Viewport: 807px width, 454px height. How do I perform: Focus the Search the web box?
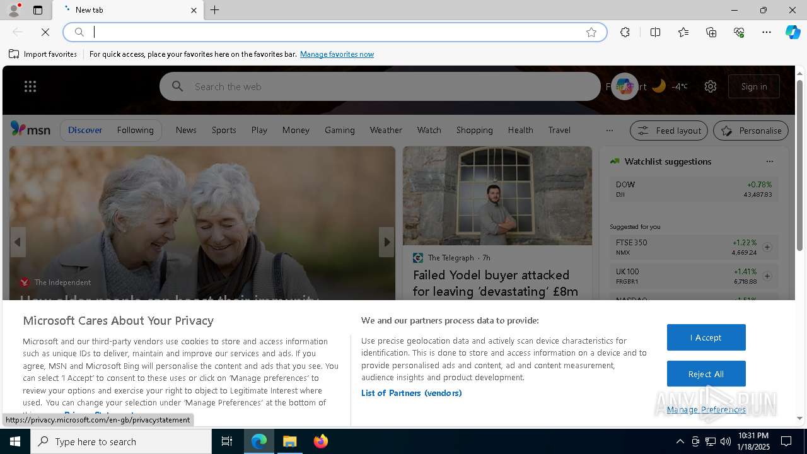tap(380, 86)
